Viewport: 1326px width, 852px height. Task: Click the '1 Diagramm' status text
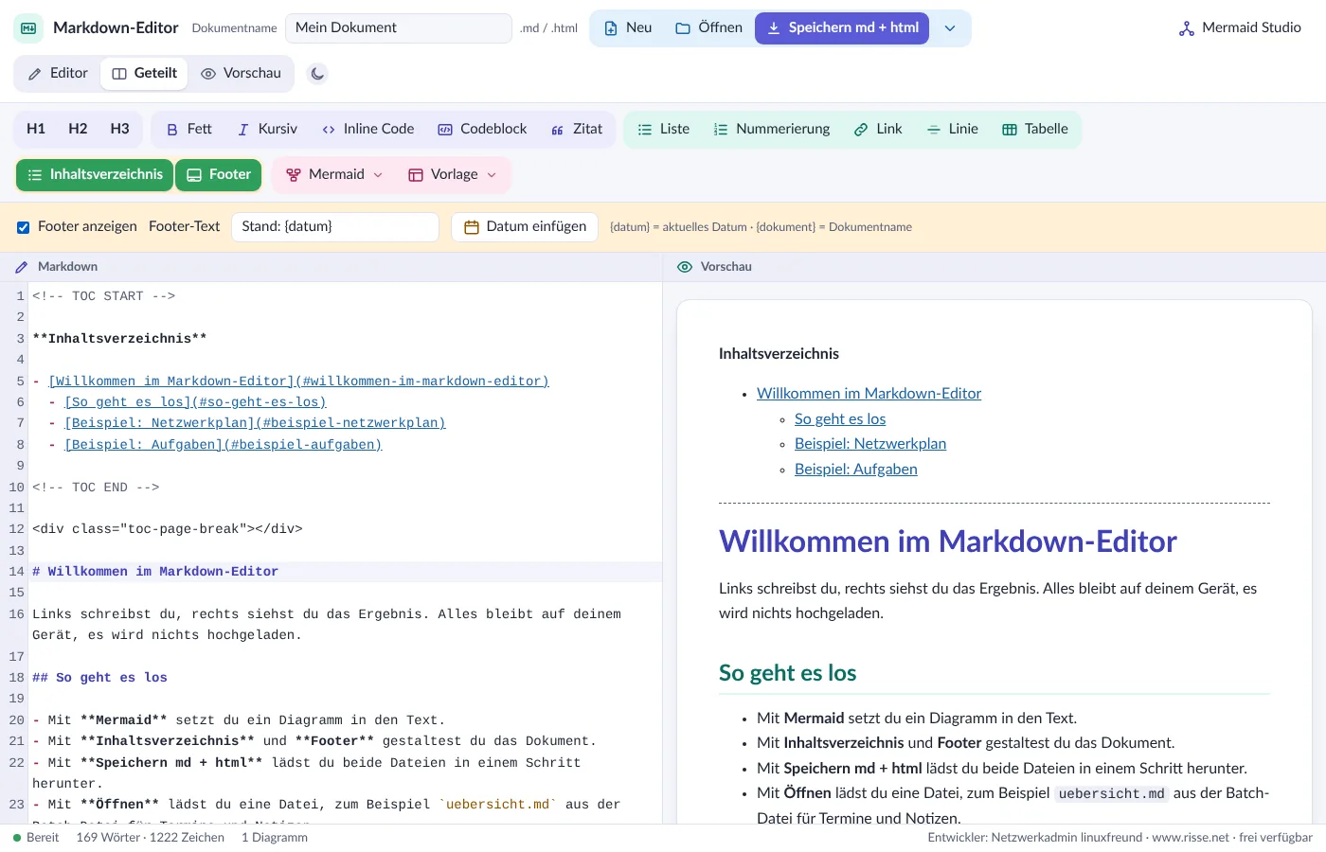[275, 838]
